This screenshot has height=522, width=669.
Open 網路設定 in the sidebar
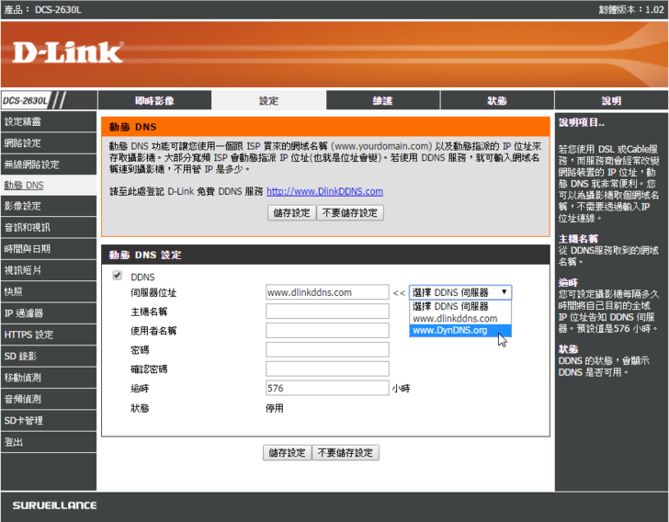pyautogui.click(x=23, y=143)
